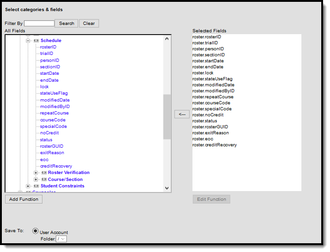Select roster.rosterID in Selected Fields
The width and height of the screenshot is (330, 252).
pos(207,37)
